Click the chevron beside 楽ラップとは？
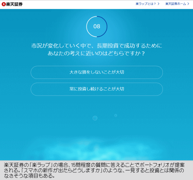This screenshot has height=180, width=193. tap(159, 4)
